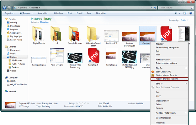Select My Pictures folder in tree
Image resolution: width=196 pixels, height=125 pixels.
15,60
